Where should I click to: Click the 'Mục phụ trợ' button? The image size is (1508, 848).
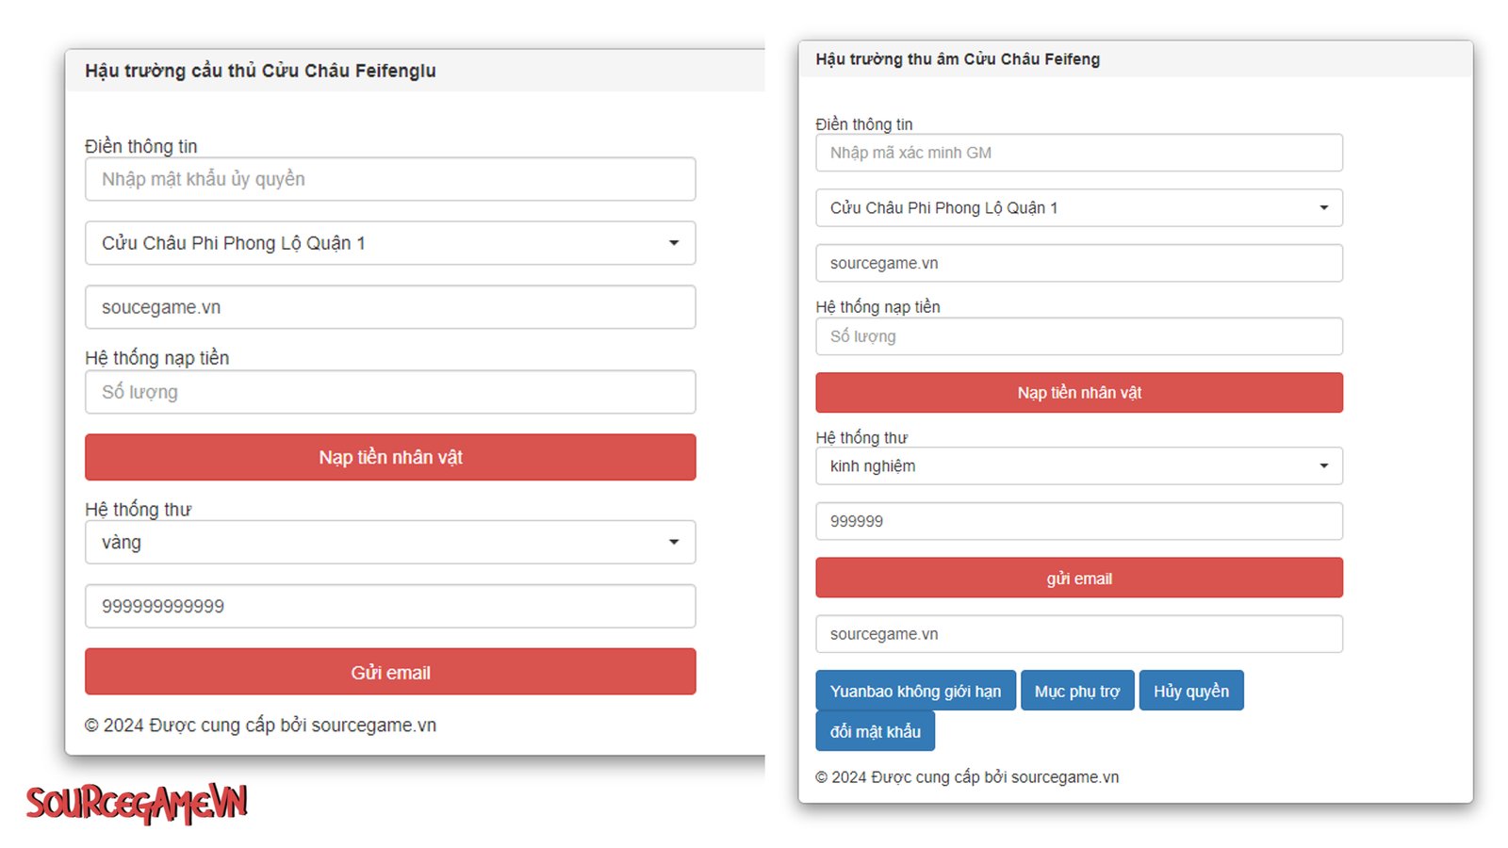point(1077,691)
